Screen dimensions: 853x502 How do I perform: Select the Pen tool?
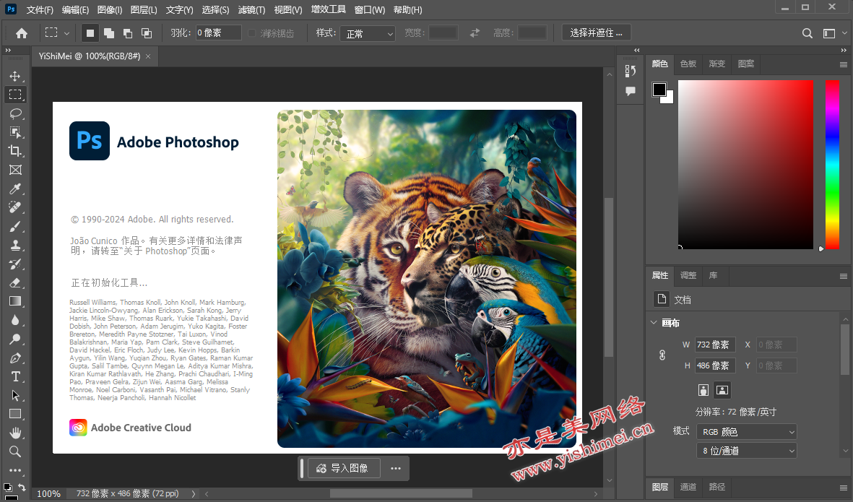pyautogui.click(x=15, y=358)
